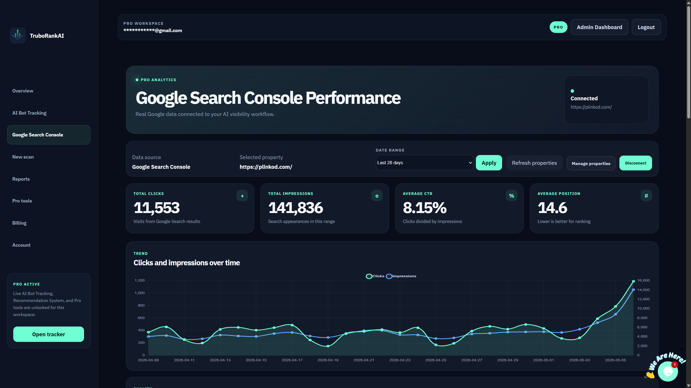Click the Average CTR value 8.15%
Viewport: 691px width, 388px height.
425,208
